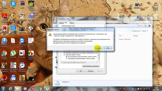Viewport: 162px width, 91px height.
Task: Open the Windows Start menu
Action: coord(3,89)
